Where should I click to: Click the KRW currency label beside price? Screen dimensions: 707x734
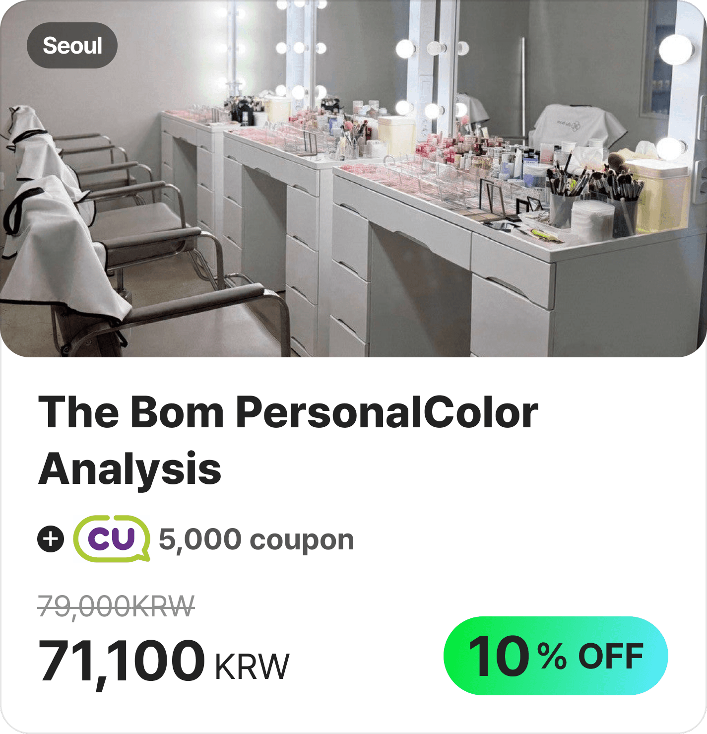252,667
